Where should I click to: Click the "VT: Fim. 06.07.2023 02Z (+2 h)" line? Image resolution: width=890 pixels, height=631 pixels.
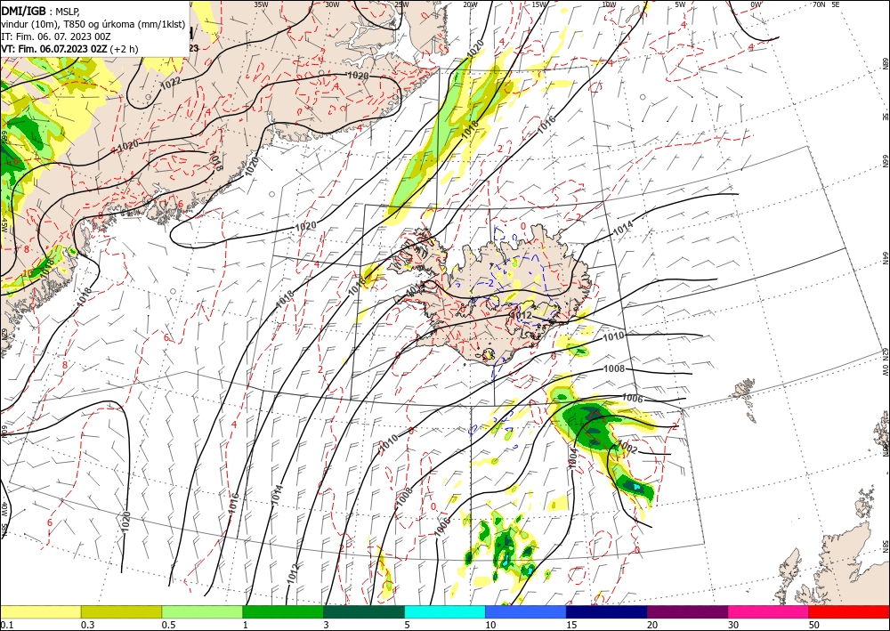[69, 49]
